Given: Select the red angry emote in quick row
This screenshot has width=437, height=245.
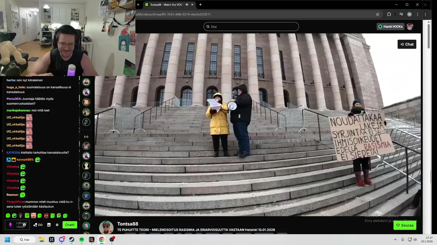Looking at the screenshot, I should (46, 216).
